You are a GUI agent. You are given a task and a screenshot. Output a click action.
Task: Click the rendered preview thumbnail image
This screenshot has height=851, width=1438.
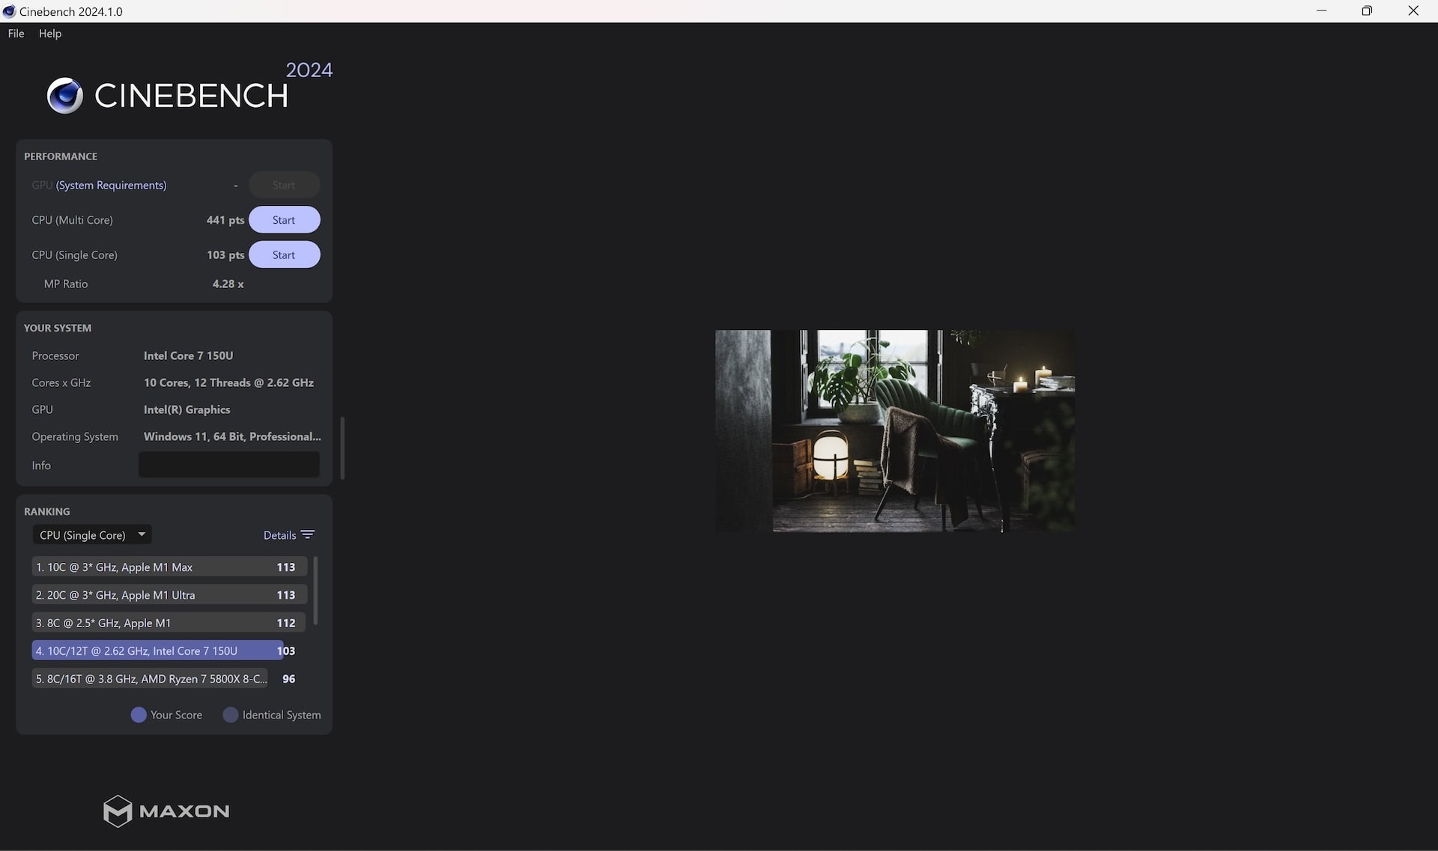pyautogui.click(x=895, y=430)
